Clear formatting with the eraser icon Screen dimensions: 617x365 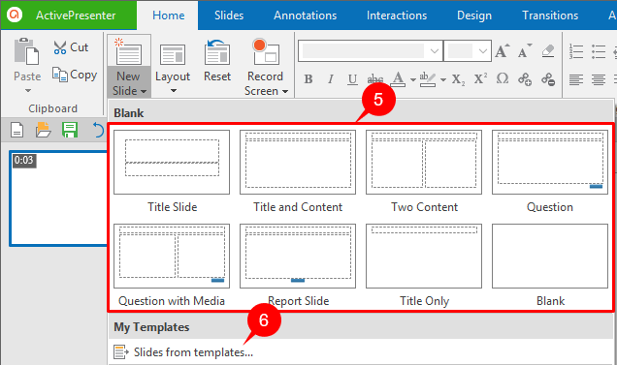(x=548, y=51)
